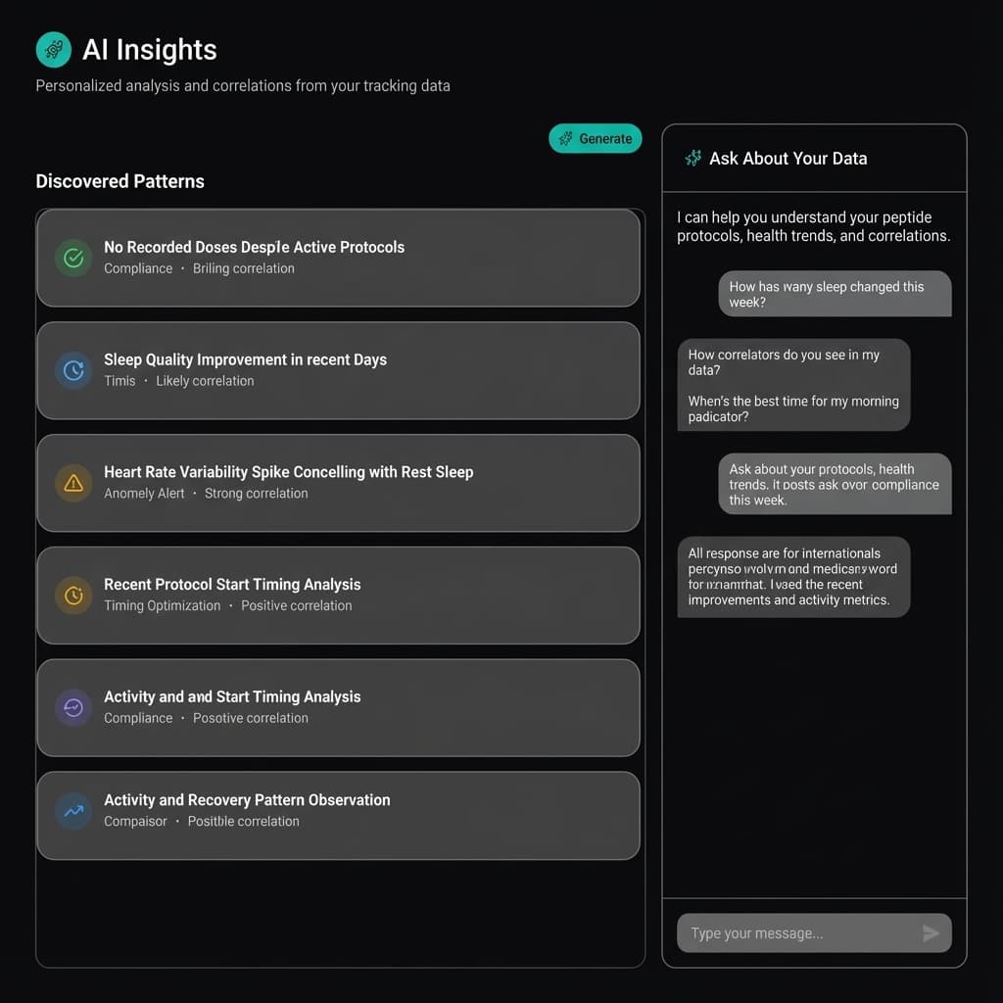Type in the message input field

tap(798, 933)
